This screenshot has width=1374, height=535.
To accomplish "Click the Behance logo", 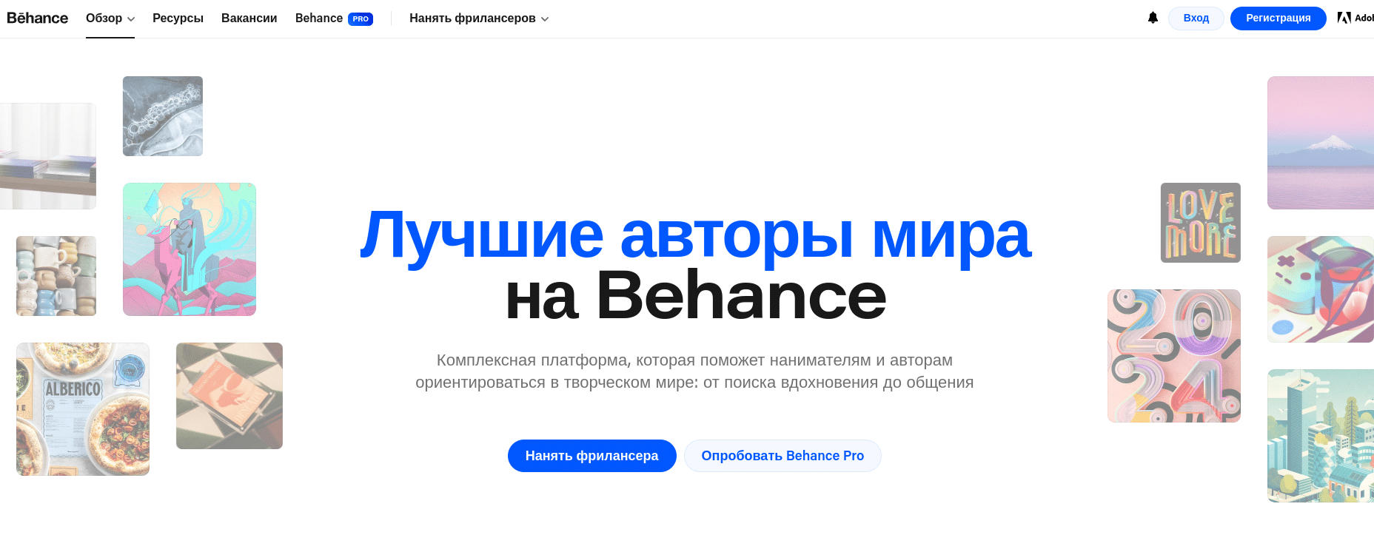I will (x=37, y=18).
